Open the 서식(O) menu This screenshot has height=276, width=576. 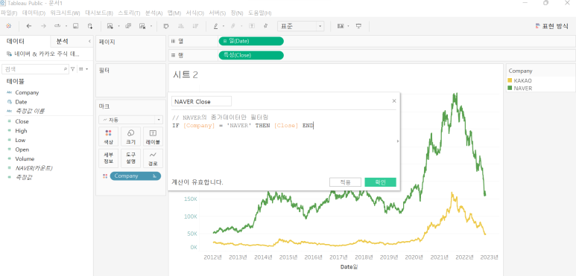195,13
